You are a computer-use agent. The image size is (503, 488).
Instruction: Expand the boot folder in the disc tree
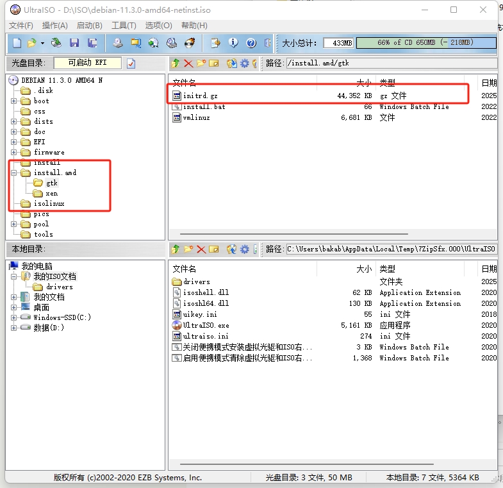[x=13, y=101]
